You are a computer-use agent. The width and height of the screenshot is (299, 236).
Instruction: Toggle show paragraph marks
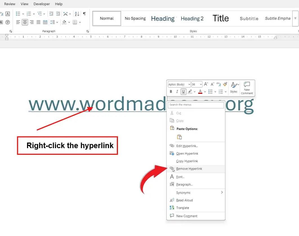click(x=84, y=14)
